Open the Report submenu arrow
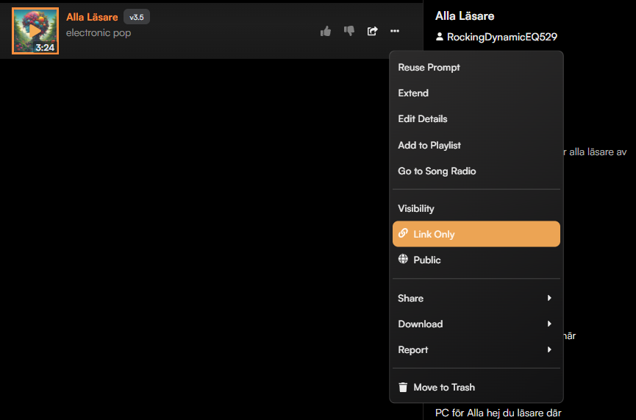The width and height of the screenshot is (636, 420). point(549,349)
